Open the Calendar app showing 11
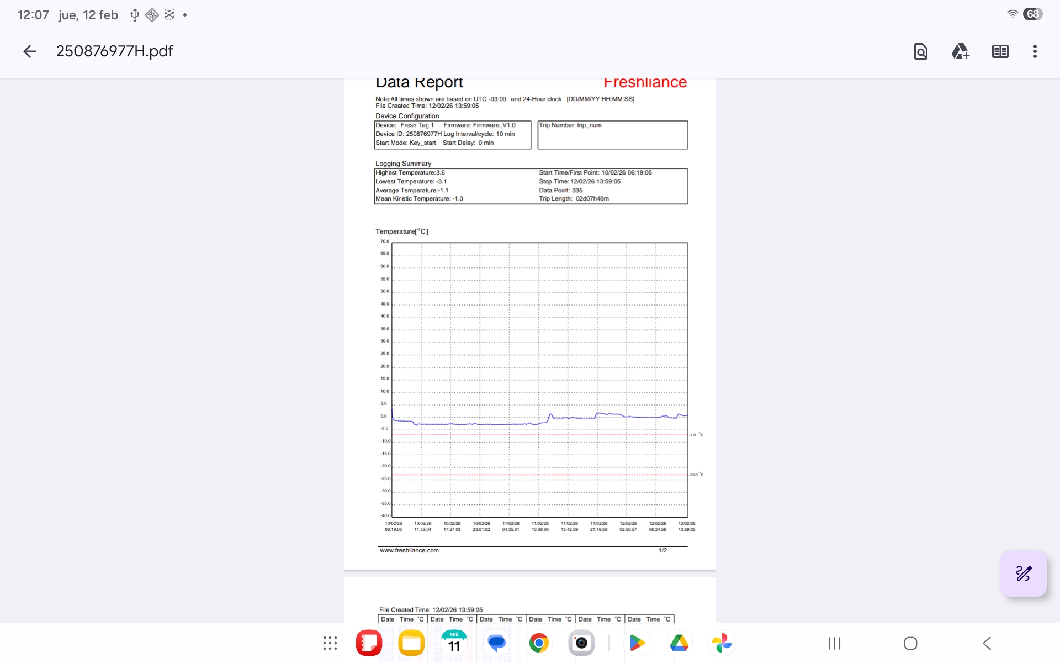 point(454,643)
